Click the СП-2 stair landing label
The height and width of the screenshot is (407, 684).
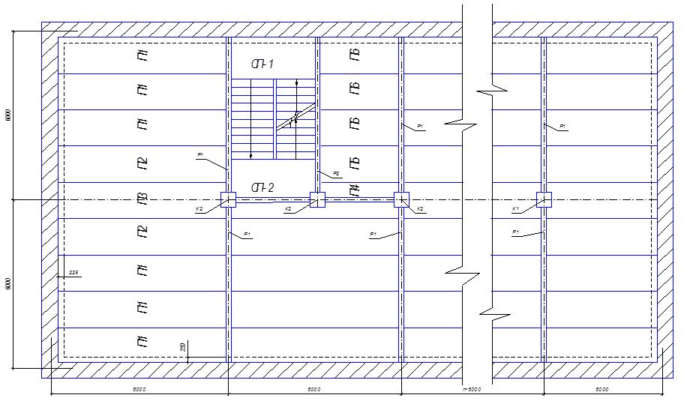pyautogui.click(x=262, y=188)
